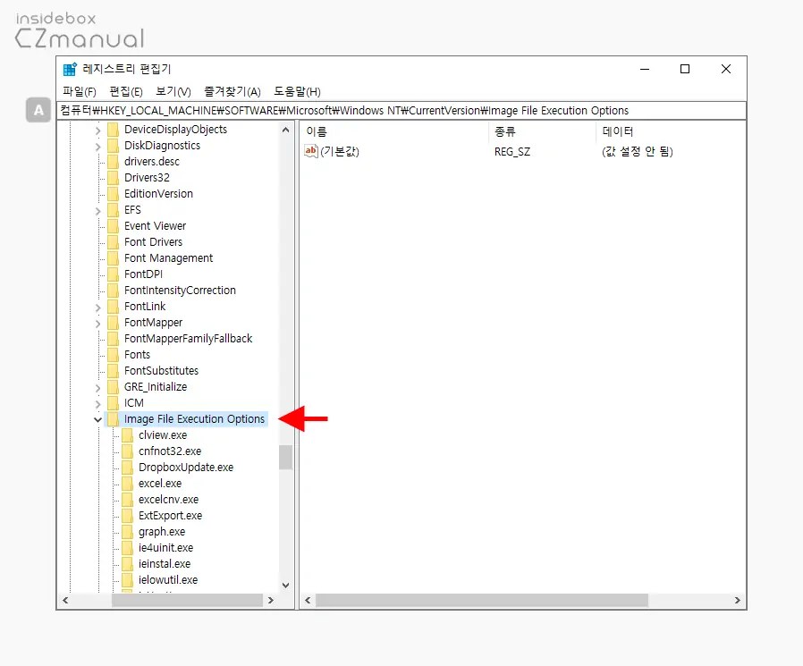803x666 pixels.
Task: Click the values pane scroll right arrow
Action: coord(738,600)
